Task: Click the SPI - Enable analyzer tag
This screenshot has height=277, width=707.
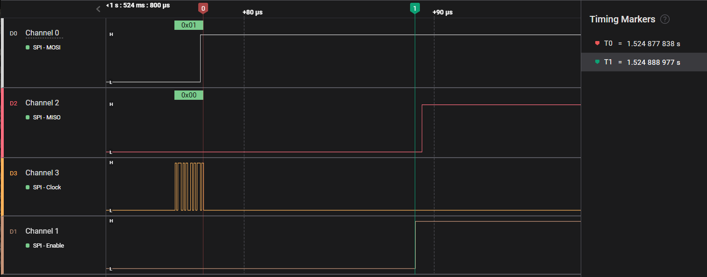Action: tap(45, 246)
